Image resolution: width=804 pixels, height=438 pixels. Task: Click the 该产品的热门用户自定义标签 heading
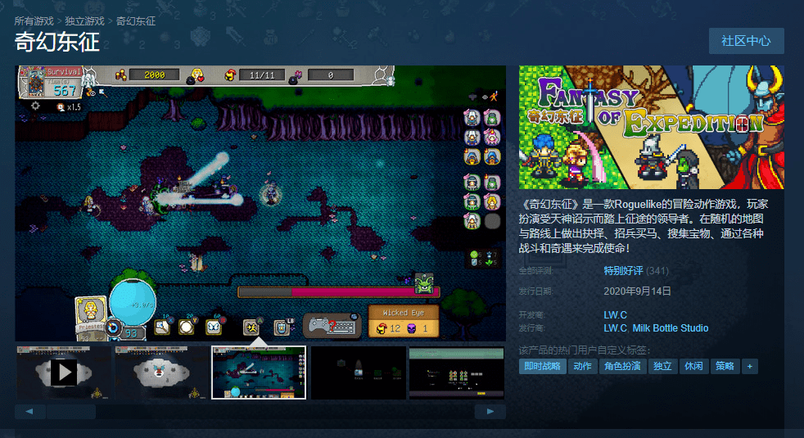(584, 350)
